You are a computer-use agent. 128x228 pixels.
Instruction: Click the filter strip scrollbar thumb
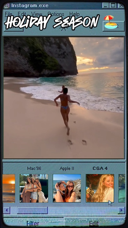click(33, 210)
